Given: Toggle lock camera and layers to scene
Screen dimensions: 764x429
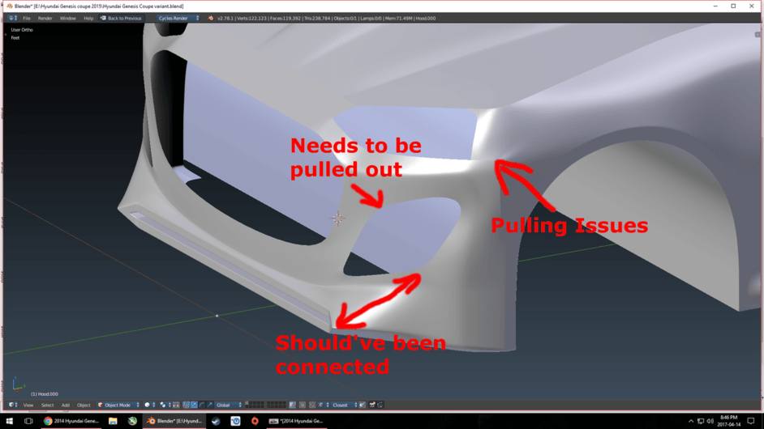Looking at the screenshot, I should point(292,405).
